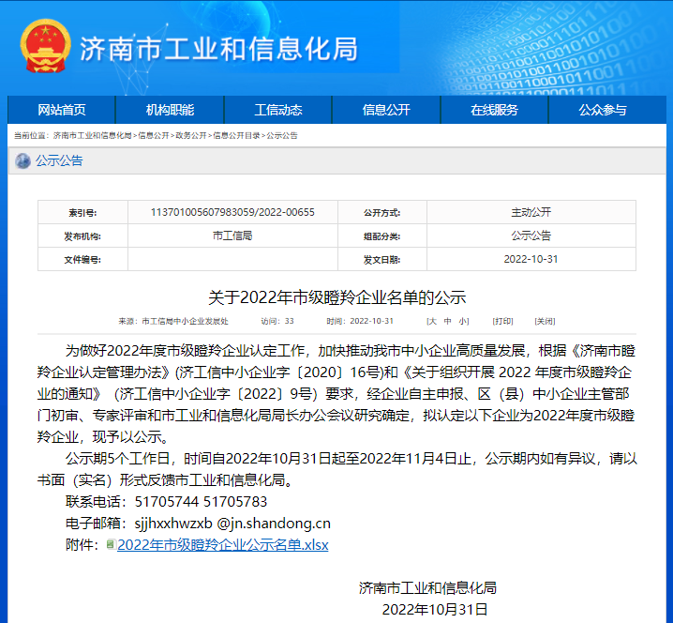Set font size to 大
The image size is (673, 623).
coord(432,322)
